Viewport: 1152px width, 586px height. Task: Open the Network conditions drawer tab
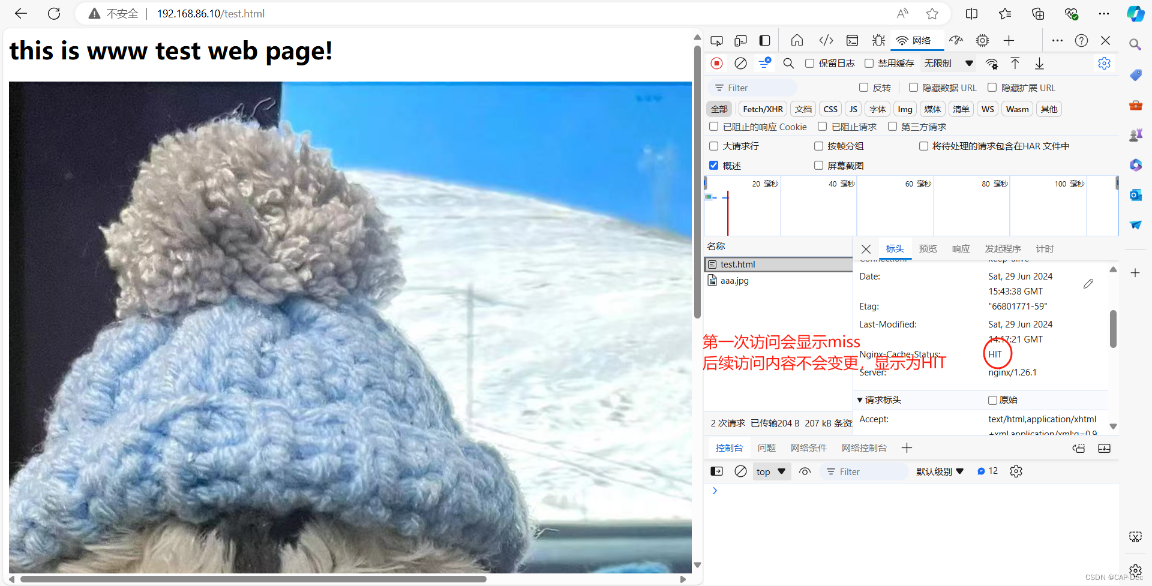(x=808, y=447)
